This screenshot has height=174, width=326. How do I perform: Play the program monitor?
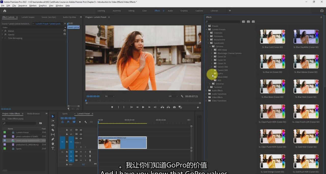143,107
